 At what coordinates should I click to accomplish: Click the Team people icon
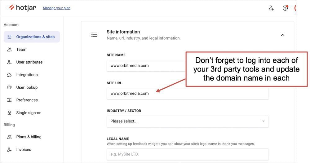point(9,49)
